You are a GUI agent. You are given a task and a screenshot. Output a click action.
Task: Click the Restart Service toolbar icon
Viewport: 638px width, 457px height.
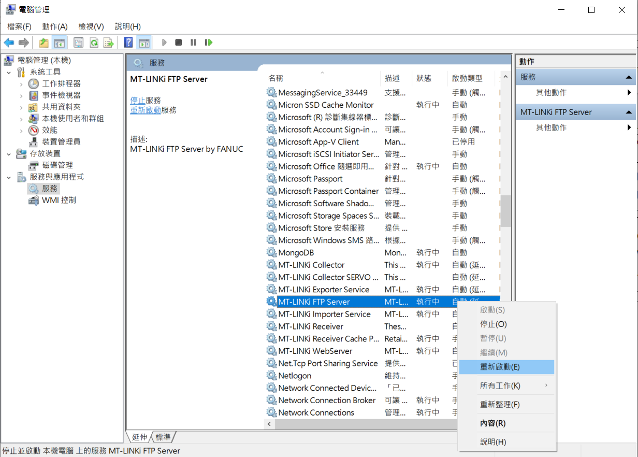(x=209, y=42)
